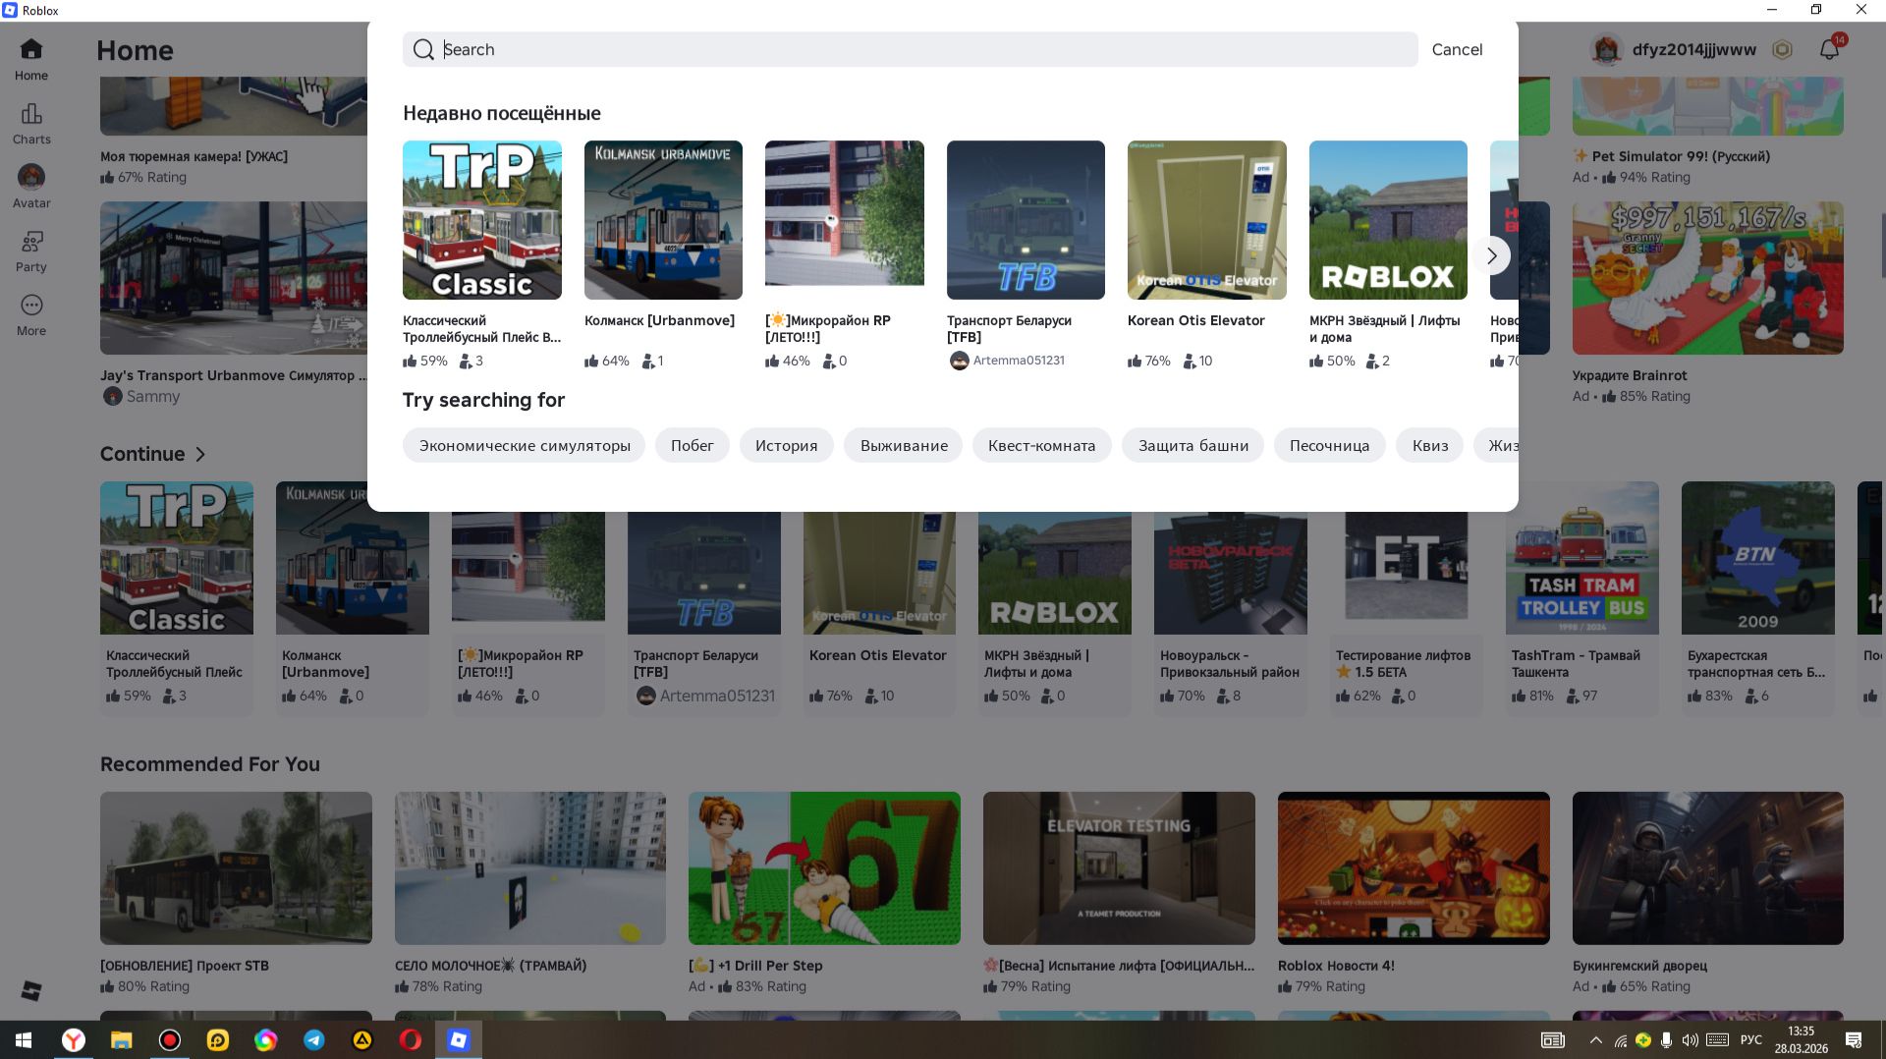Show hidden system tray icons
Screen dimensions: 1886x1059
point(1595,1039)
